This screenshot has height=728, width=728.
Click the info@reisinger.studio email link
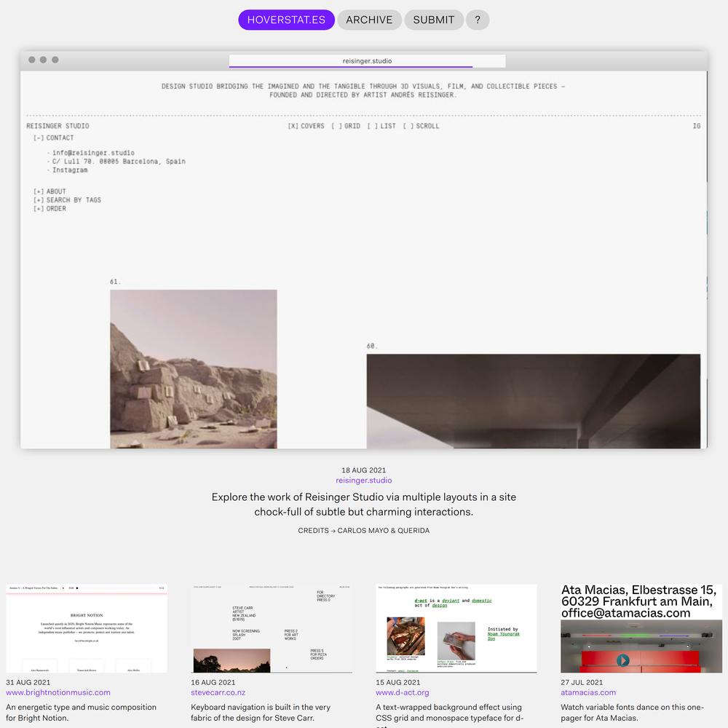coord(93,153)
